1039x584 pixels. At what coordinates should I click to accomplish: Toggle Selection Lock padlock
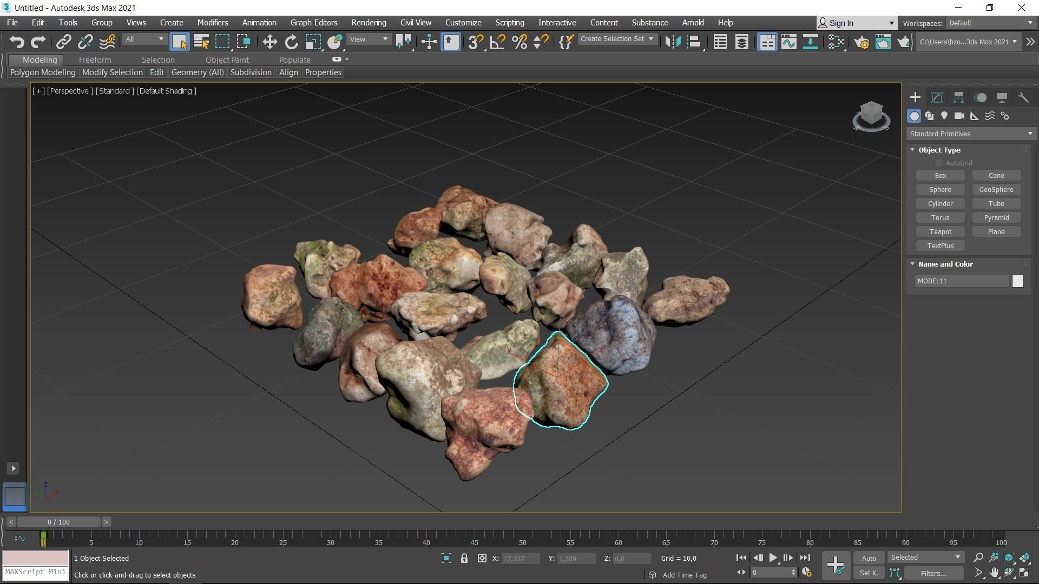[464, 558]
